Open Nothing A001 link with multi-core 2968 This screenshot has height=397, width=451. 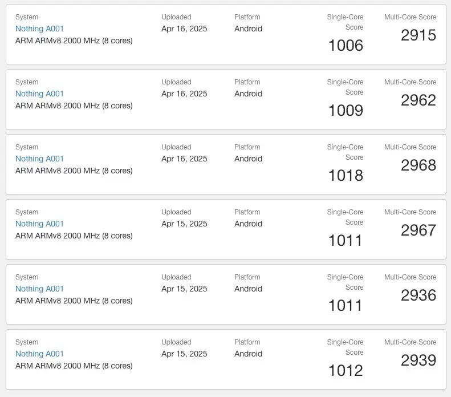coord(39,159)
